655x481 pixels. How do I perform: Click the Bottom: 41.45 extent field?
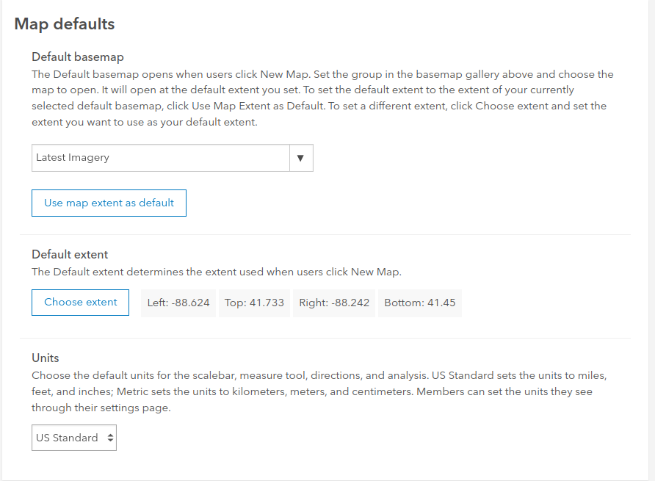tap(420, 302)
